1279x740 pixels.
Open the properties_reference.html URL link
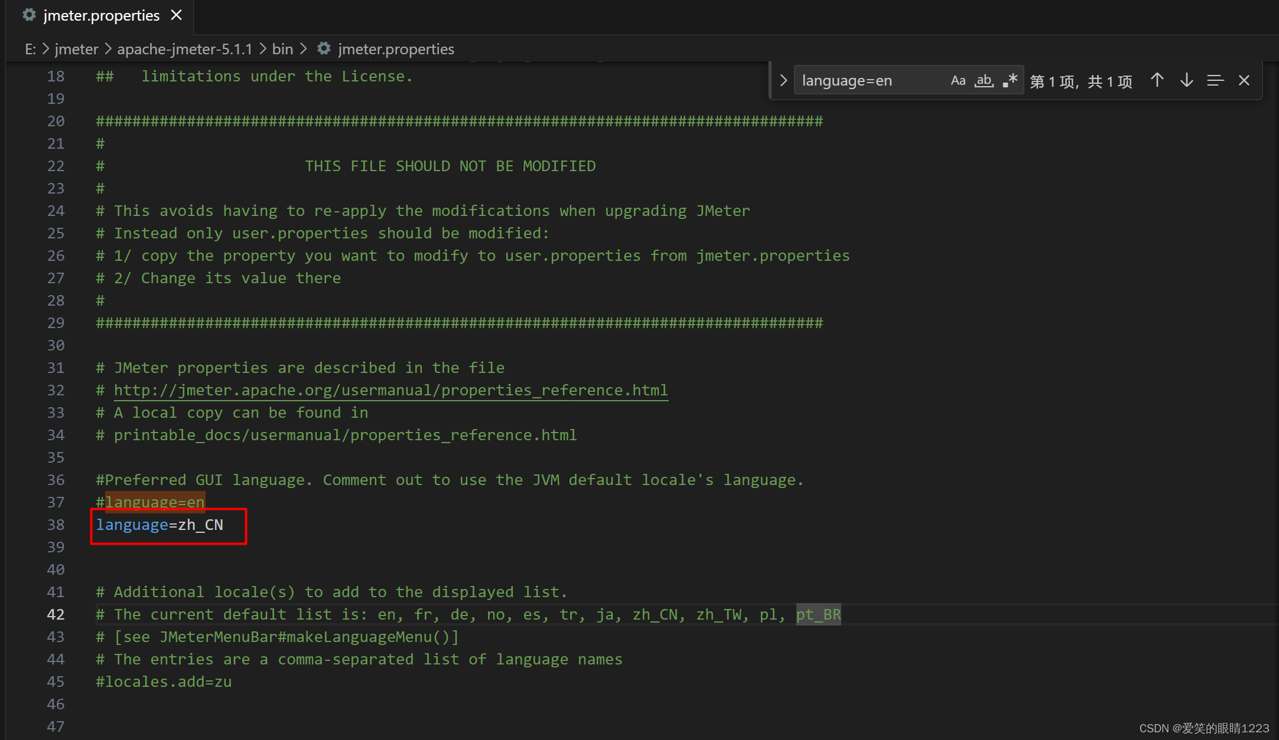[390, 391]
